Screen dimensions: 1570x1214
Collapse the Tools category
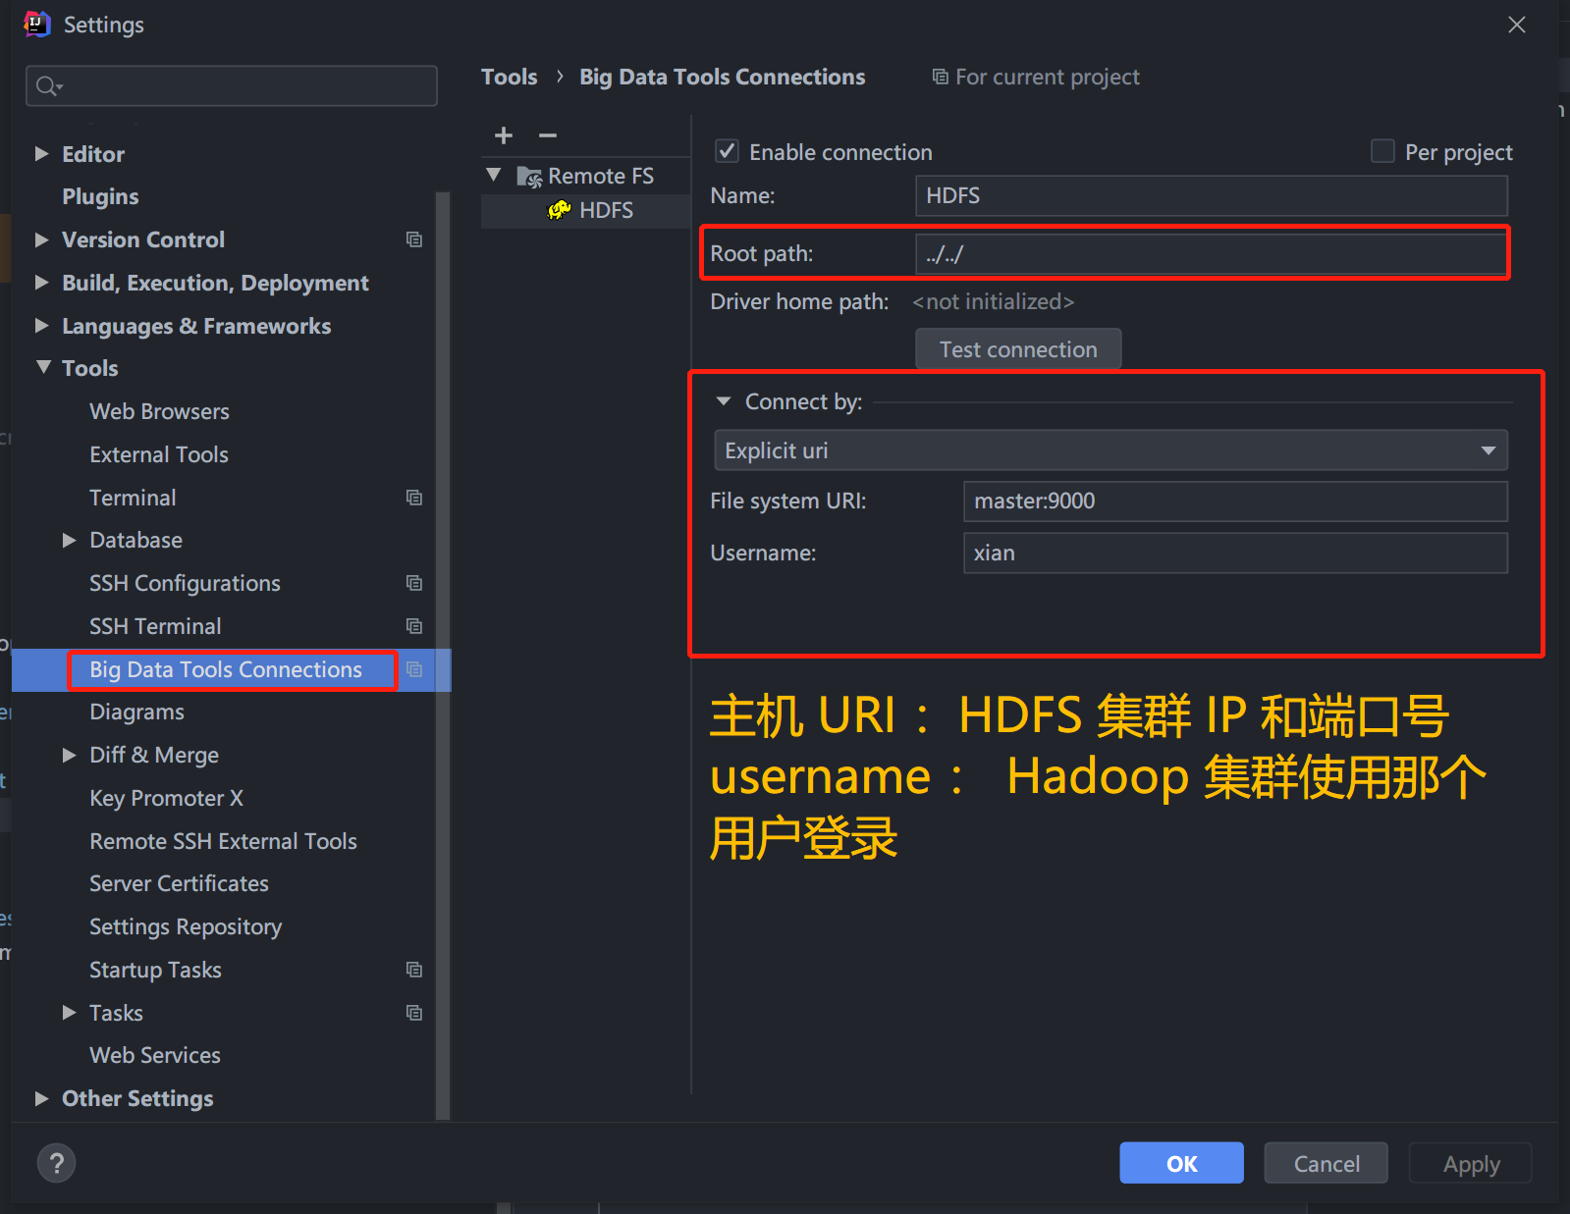[x=43, y=367]
